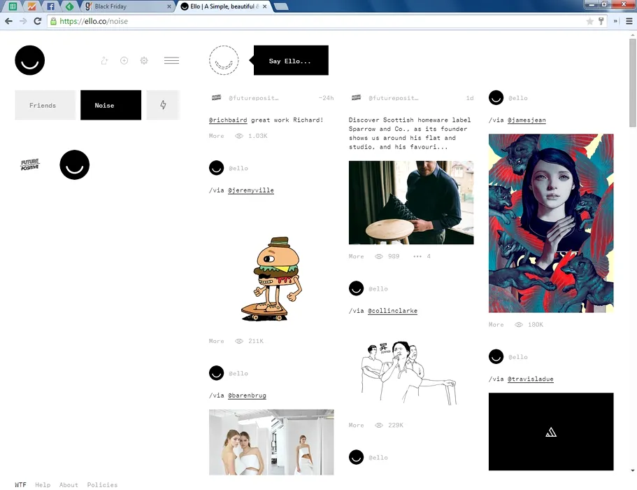Open the man with wooden stool photo
The width and height of the screenshot is (637, 490).
click(411, 202)
